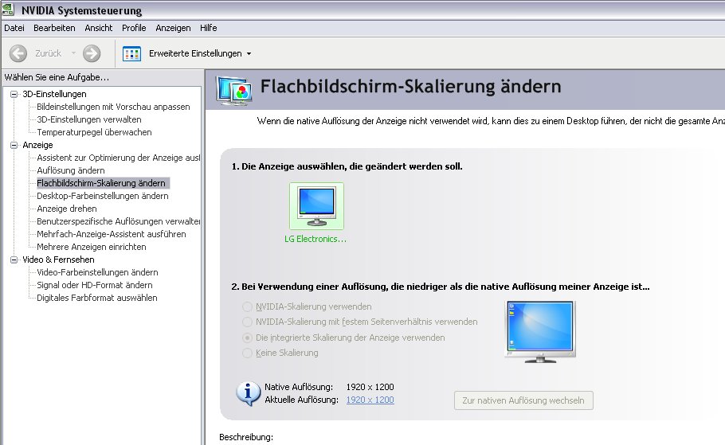Screen dimensions: 725x445
Task: Click the NVIDIA title bar application icon
Action: coord(8,10)
